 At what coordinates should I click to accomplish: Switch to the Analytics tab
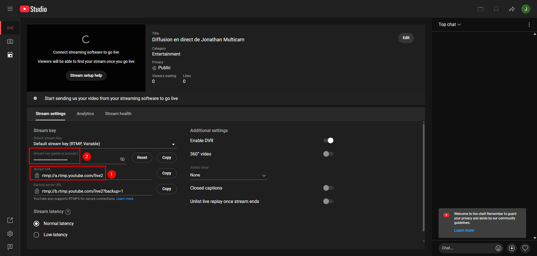point(85,114)
